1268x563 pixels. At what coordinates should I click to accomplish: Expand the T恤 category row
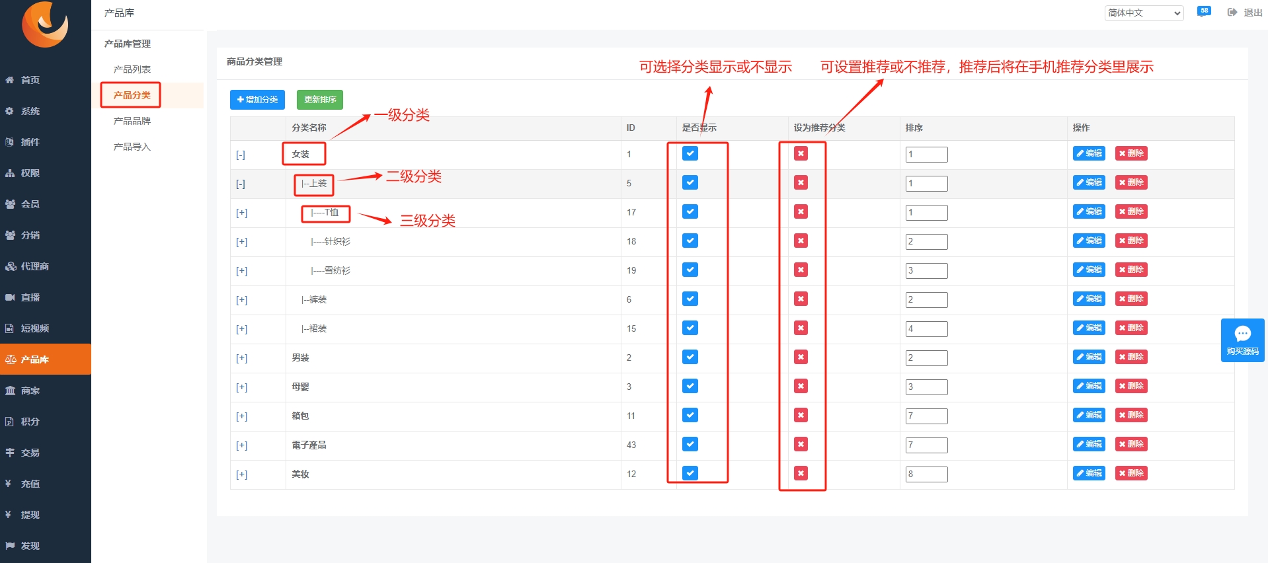242,213
